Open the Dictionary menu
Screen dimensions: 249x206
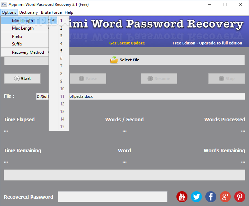pos(29,12)
